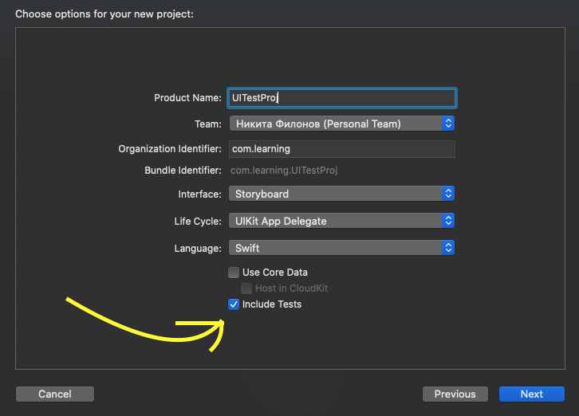
Task: Click the Team dropdown arrow stepper icon
Action: click(x=448, y=124)
